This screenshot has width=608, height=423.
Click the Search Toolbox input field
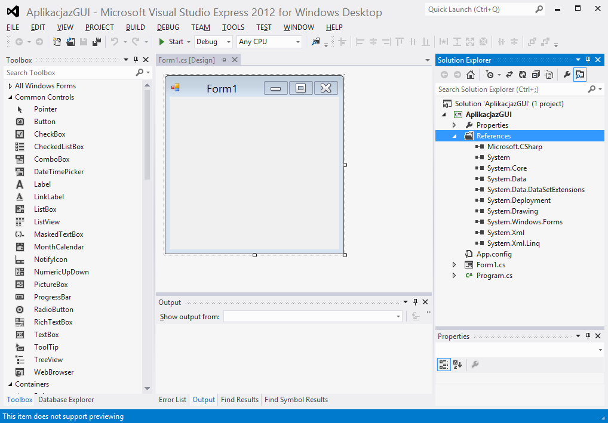70,72
